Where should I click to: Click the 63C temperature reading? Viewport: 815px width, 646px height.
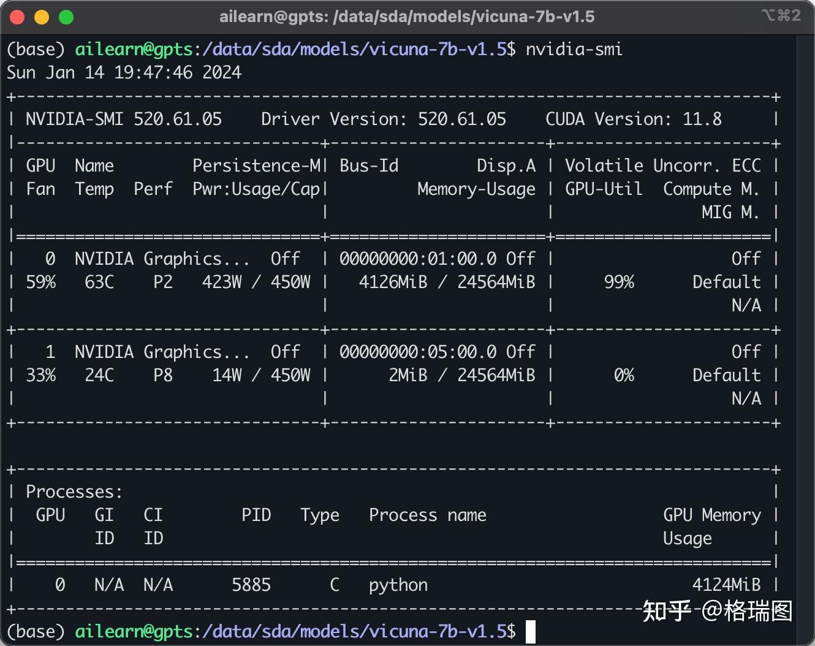[99, 282]
